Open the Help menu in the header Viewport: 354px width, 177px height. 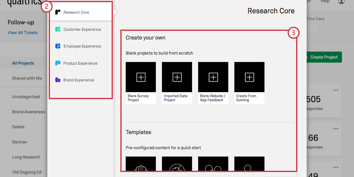(x=325, y=2)
